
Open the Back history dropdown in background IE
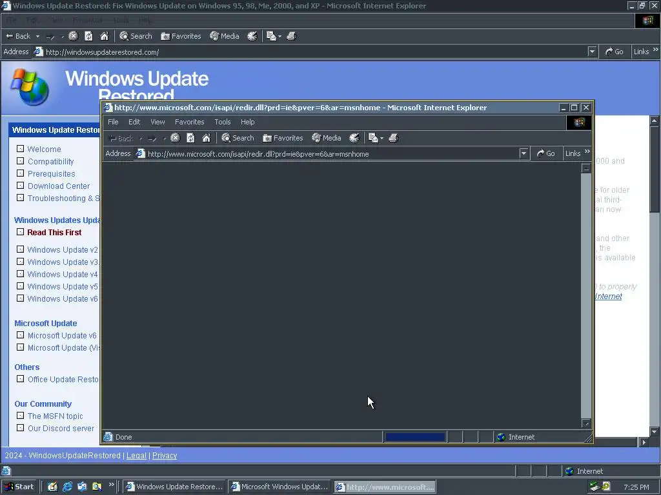pyautogui.click(x=37, y=36)
